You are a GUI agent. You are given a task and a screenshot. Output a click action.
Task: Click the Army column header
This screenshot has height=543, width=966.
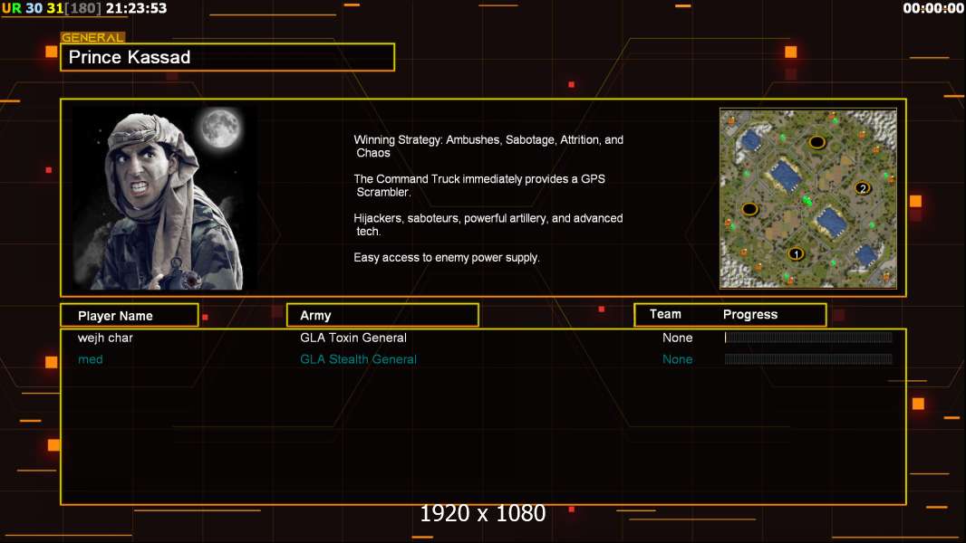[382, 316]
